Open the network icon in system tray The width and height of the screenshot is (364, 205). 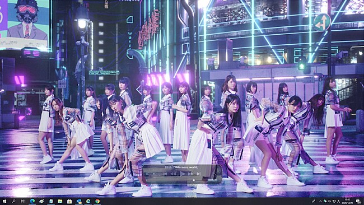pyautogui.click(x=334, y=201)
